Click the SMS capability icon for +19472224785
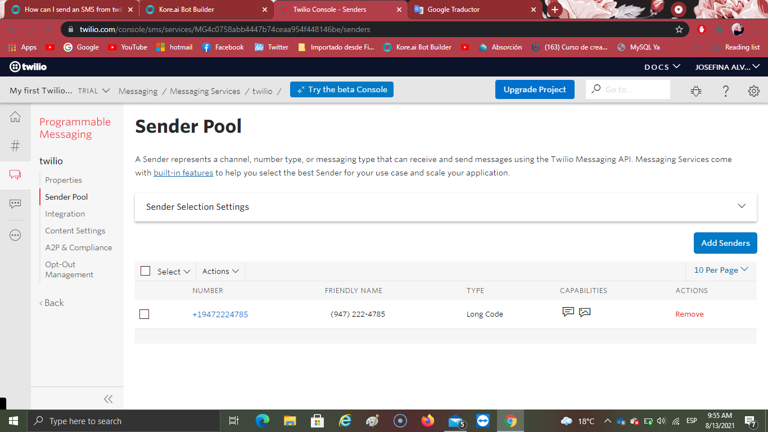Screen dimensions: 768x432 point(568,312)
